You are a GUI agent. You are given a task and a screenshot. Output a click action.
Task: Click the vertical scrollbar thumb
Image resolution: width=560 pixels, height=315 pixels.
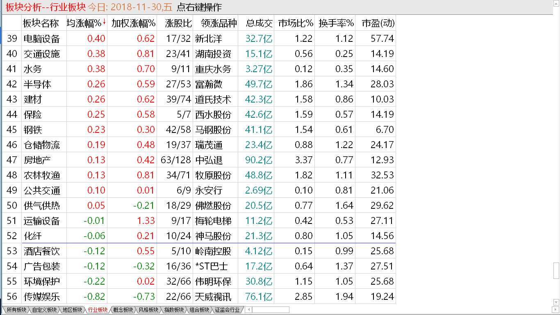(556, 270)
